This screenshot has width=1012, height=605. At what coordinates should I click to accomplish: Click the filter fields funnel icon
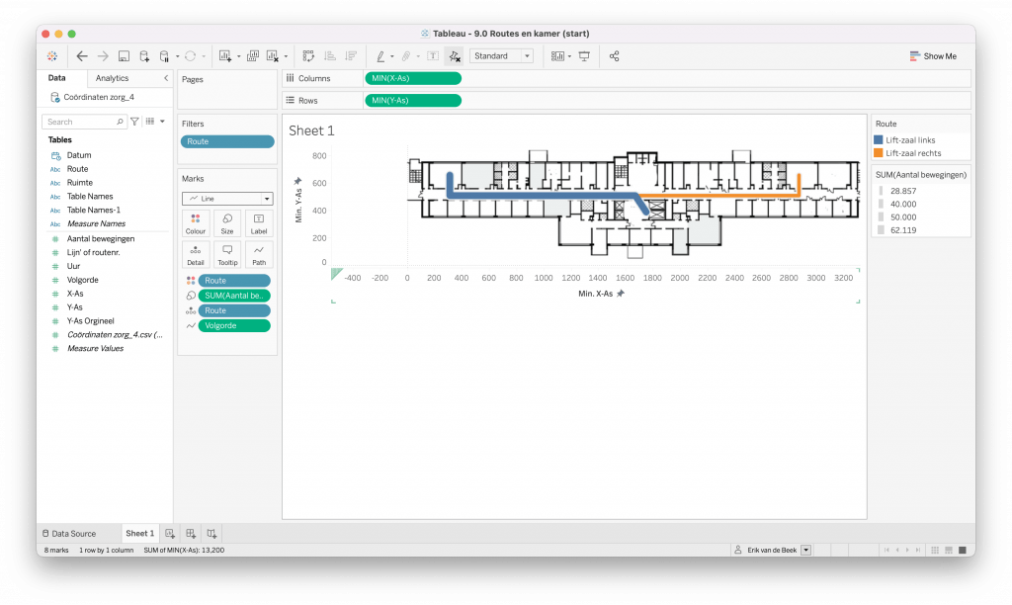click(x=134, y=122)
